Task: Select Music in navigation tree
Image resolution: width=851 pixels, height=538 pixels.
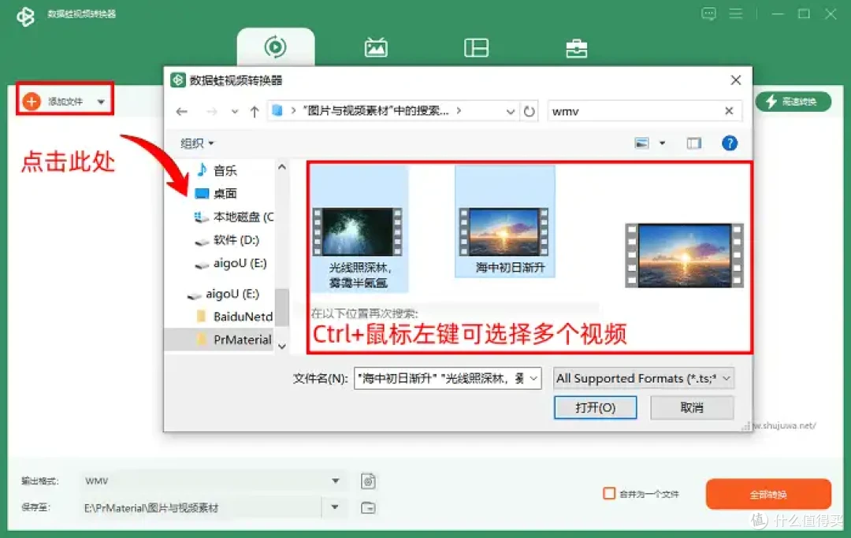Action: coord(217,170)
